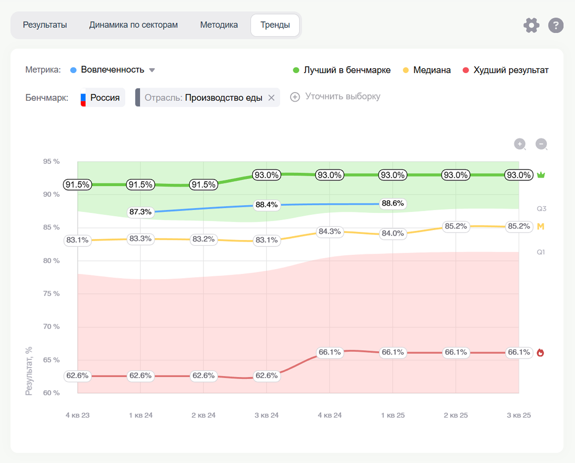Click the 93.0% best point at 3 кв 25

[x=519, y=175]
